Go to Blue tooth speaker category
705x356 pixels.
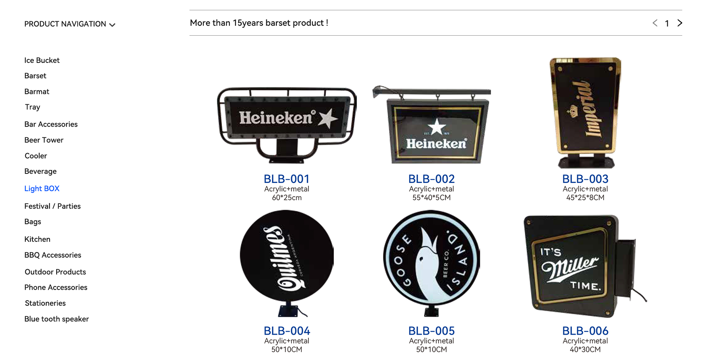[x=57, y=319]
